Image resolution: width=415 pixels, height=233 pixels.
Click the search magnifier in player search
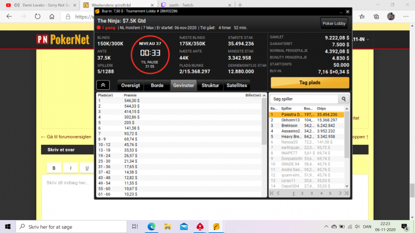tap(343, 99)
